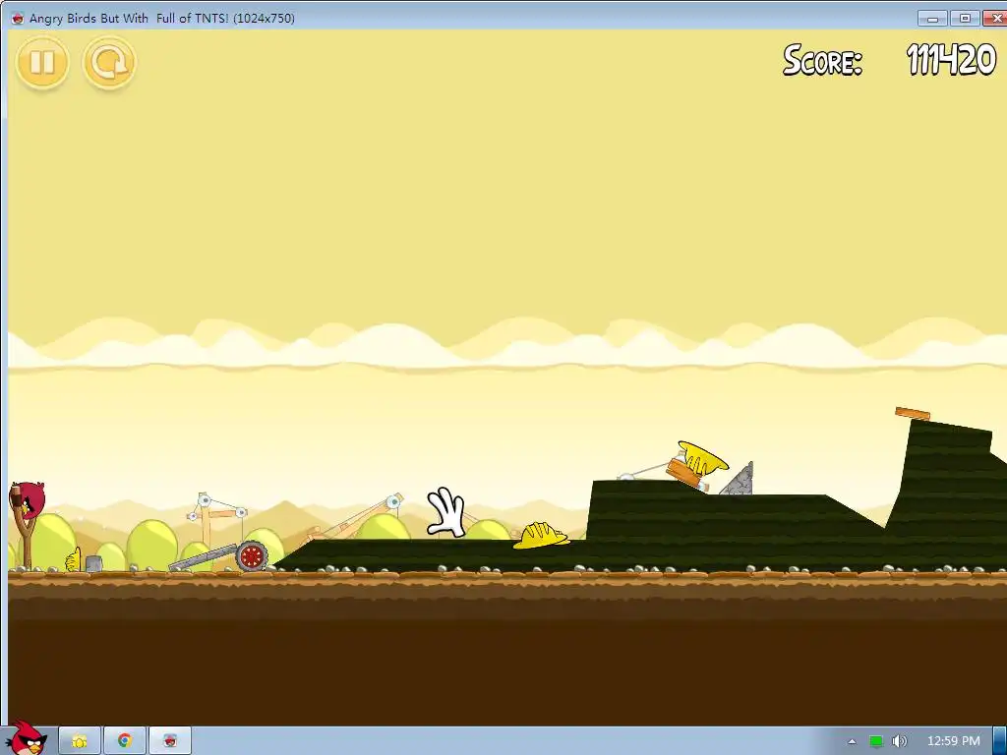1007x755 pixels.
Task: Click the grey metal ramp beam
Action: click(203, 557)
